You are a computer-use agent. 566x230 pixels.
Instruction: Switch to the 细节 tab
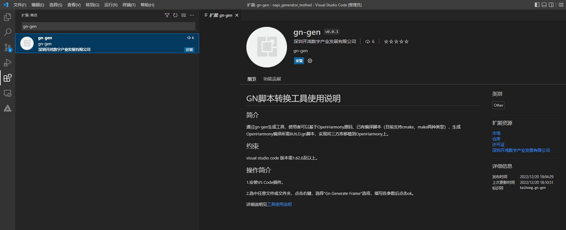pos(252,79)
